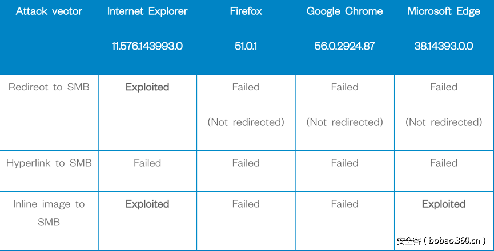Click the Microsoft Edge header text
The height and width of the screenshot is (251, 494).
(x=444, y=11)
